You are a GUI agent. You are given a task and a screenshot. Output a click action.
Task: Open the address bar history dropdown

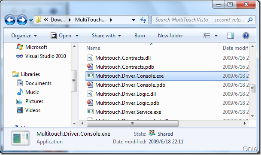[x=134, y=20]
